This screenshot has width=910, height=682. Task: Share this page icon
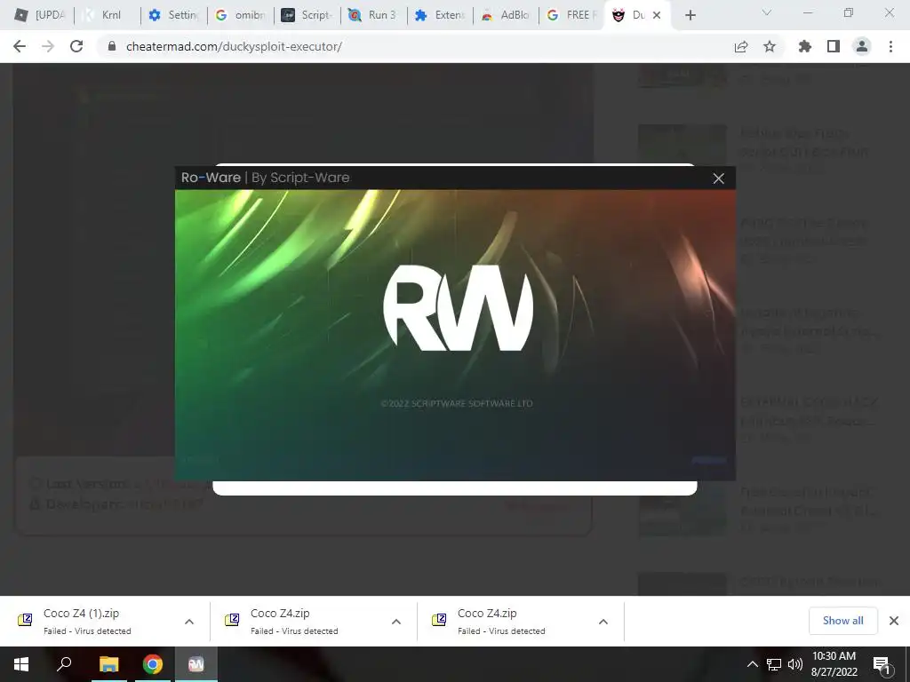point(741,46)
